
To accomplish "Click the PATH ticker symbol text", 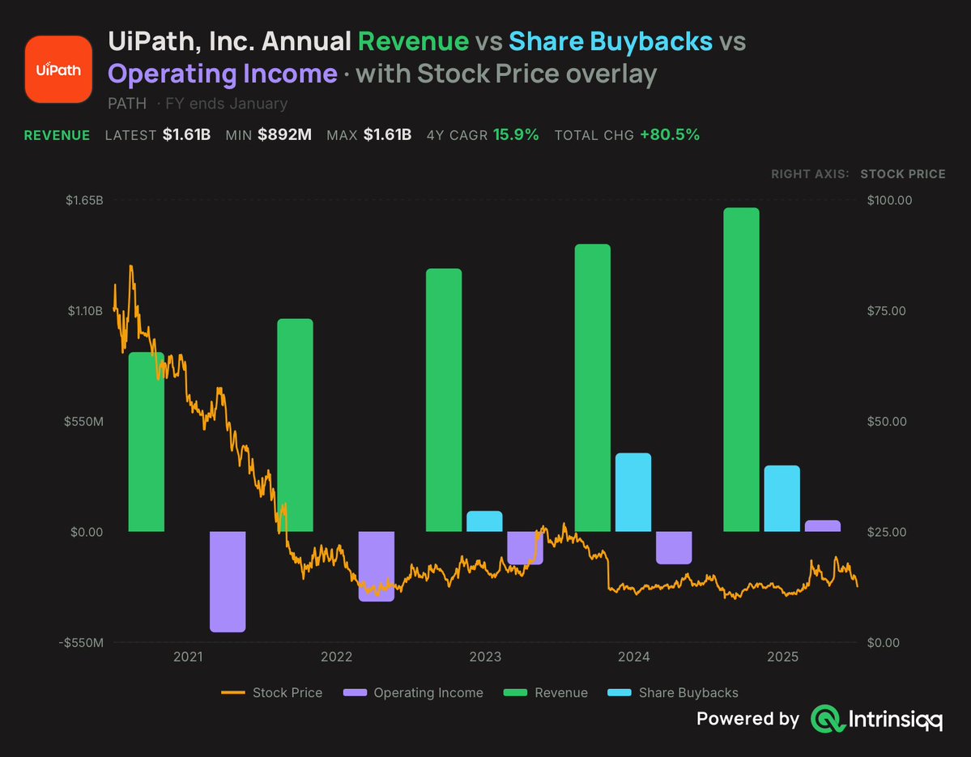I will pyautogui.click(x=127, y=104).
